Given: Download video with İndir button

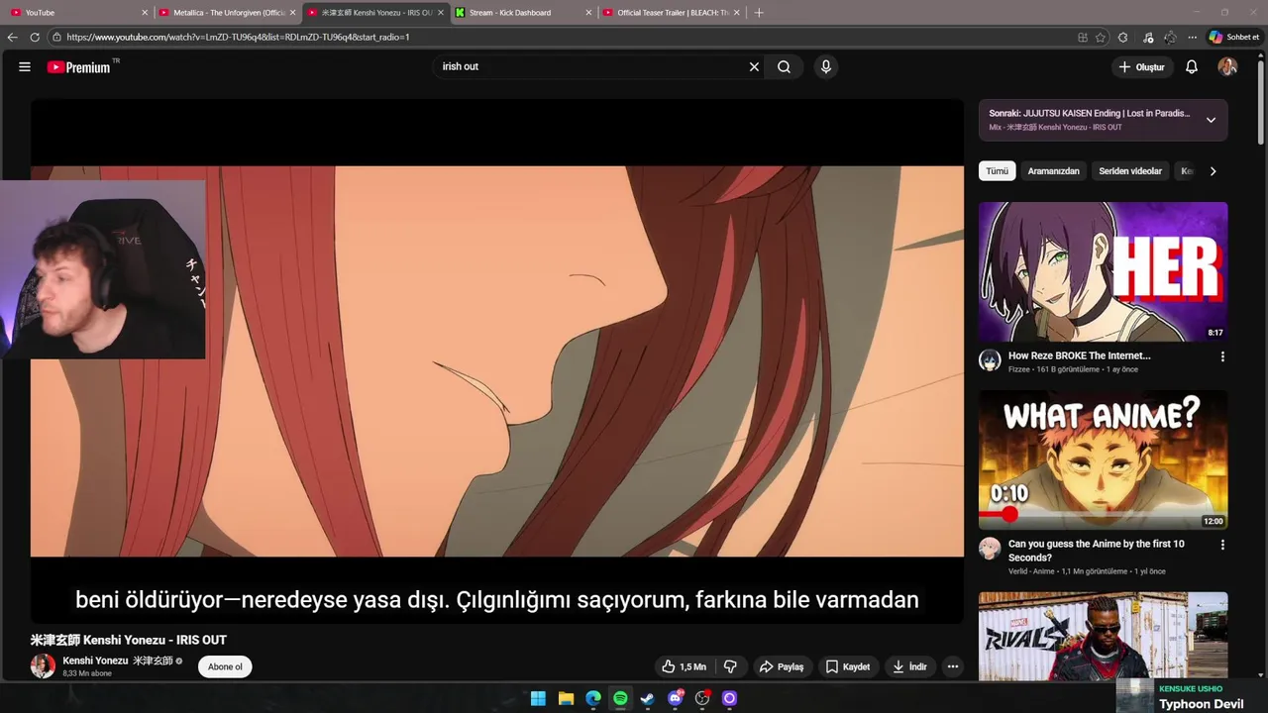Looking at the screenshot, I should coord(909,666).
